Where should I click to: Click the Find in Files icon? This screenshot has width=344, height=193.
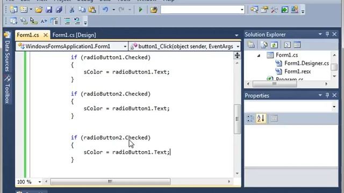pos(154,10)
